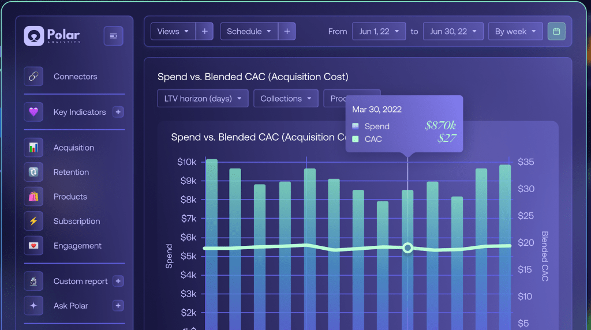
Task: Click the $35 Blended CAC axis label
Action: [526, 162]
